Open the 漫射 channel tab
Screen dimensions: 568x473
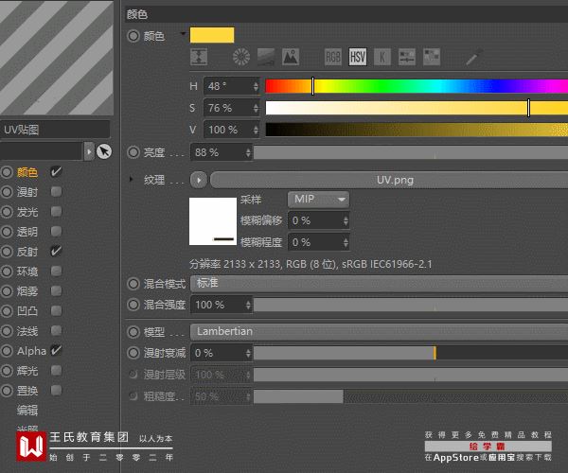27,192
